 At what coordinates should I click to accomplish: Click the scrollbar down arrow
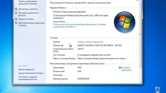coord(141,82)
